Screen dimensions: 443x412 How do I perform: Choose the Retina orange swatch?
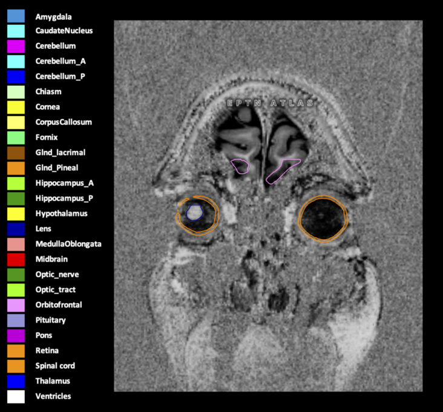[x=16, y=351]
